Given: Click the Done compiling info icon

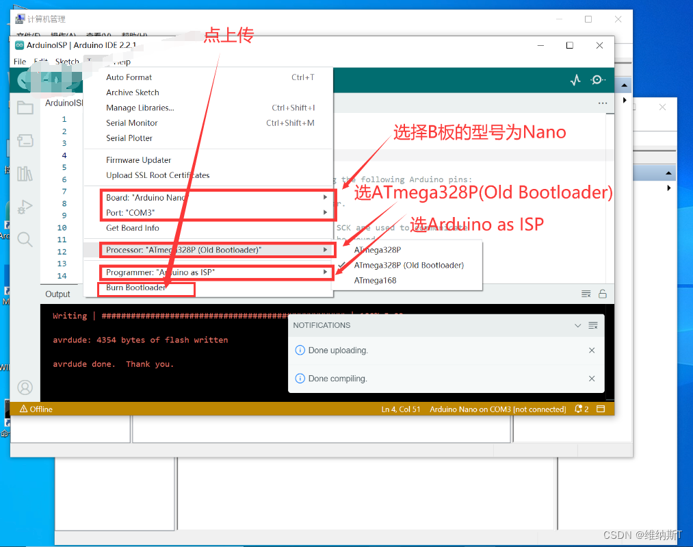Looking at the screenshot, I should tap(300, 379).
